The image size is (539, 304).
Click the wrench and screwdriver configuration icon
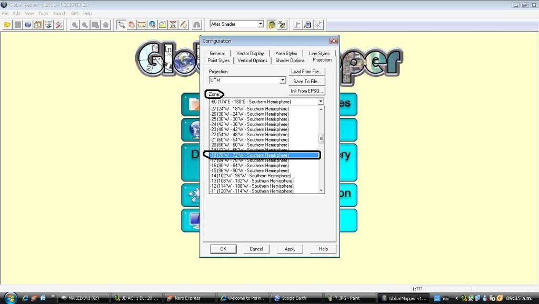[59, 25]
